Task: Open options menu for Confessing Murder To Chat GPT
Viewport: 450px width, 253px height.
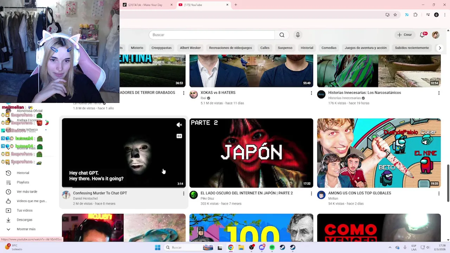Action: [x=184, y=194]
